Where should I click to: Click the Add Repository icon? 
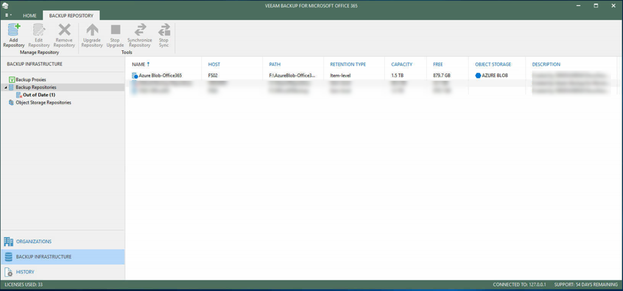click(14, 30)
